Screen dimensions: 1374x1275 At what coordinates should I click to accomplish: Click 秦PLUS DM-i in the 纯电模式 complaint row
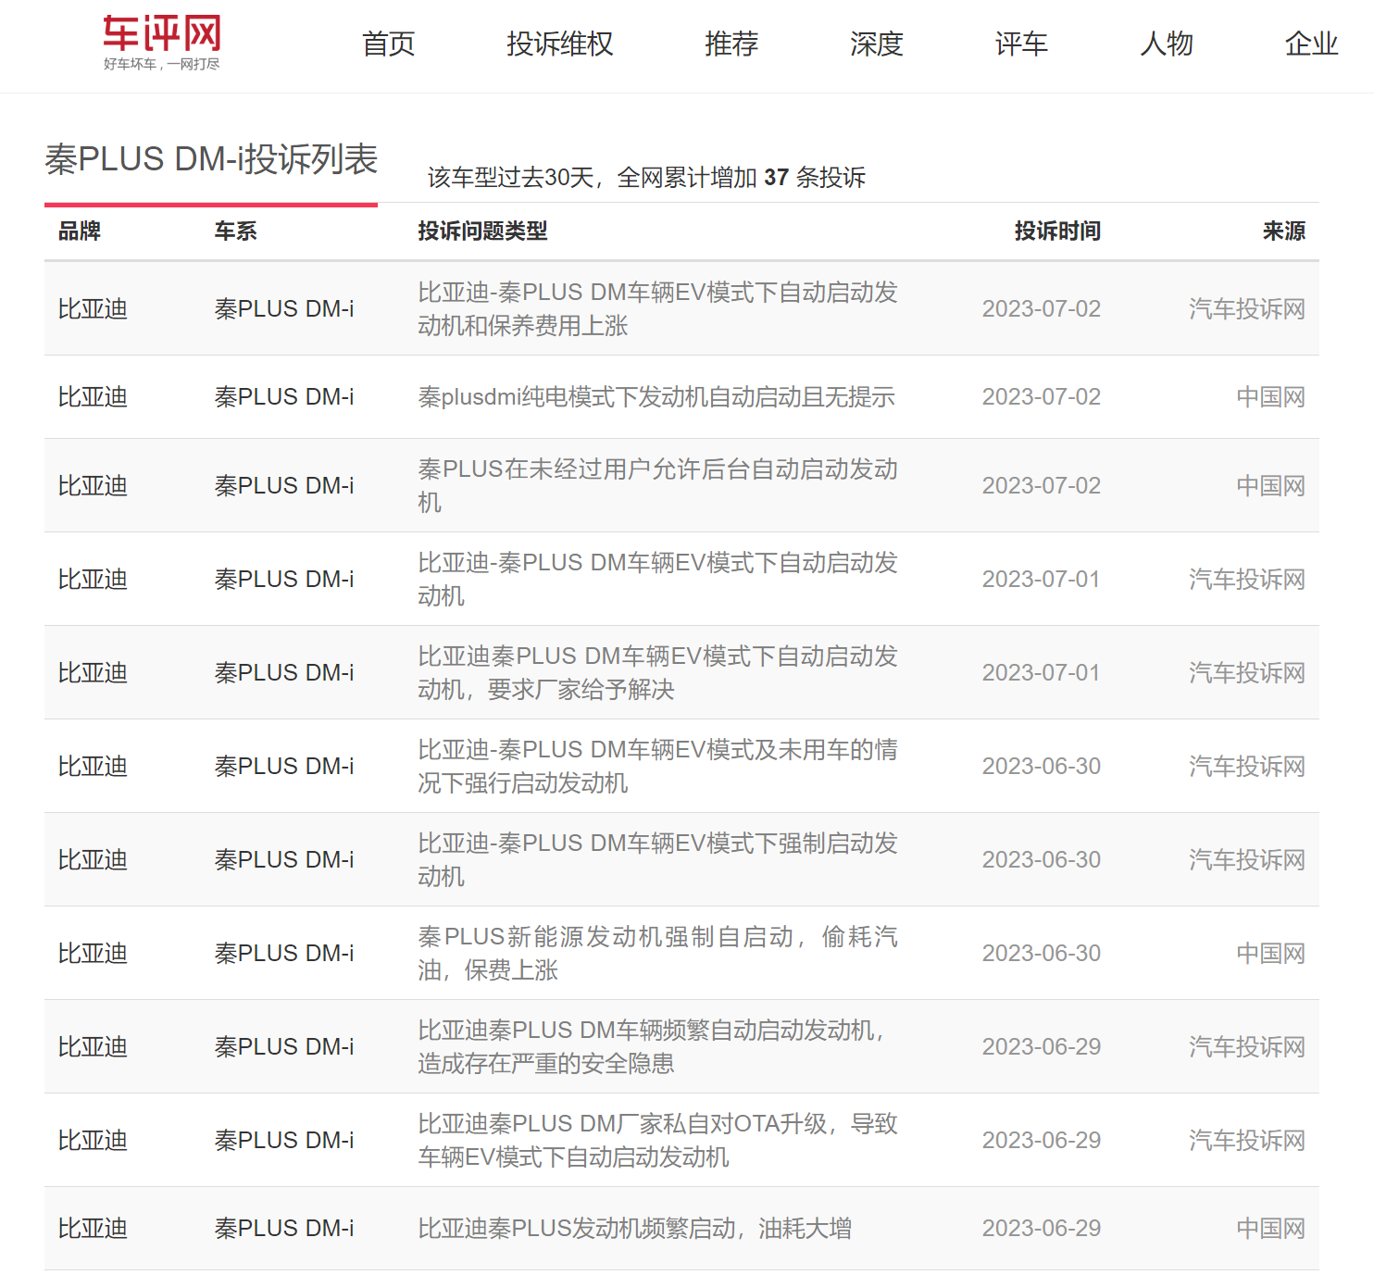(x=284, y=397)
